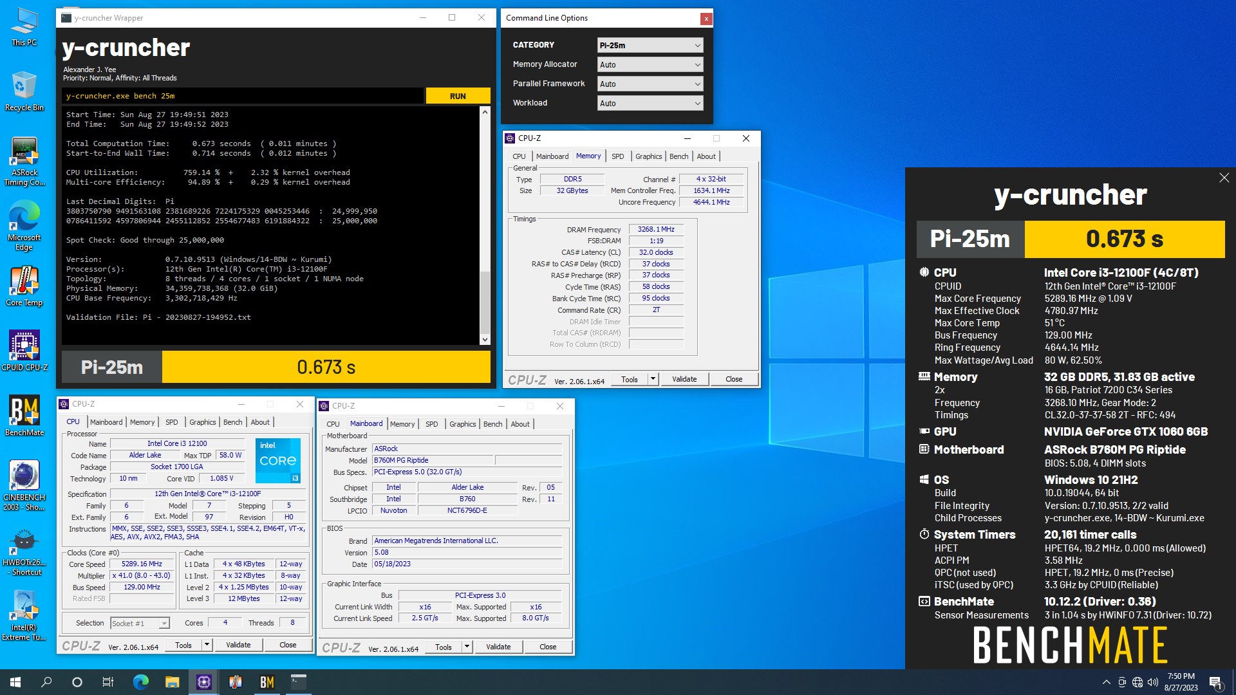Open Tools dropdown arrow in Memory CPU-Z
The width and height of the screenshot is (1236, 695).
tap(653, 379)
